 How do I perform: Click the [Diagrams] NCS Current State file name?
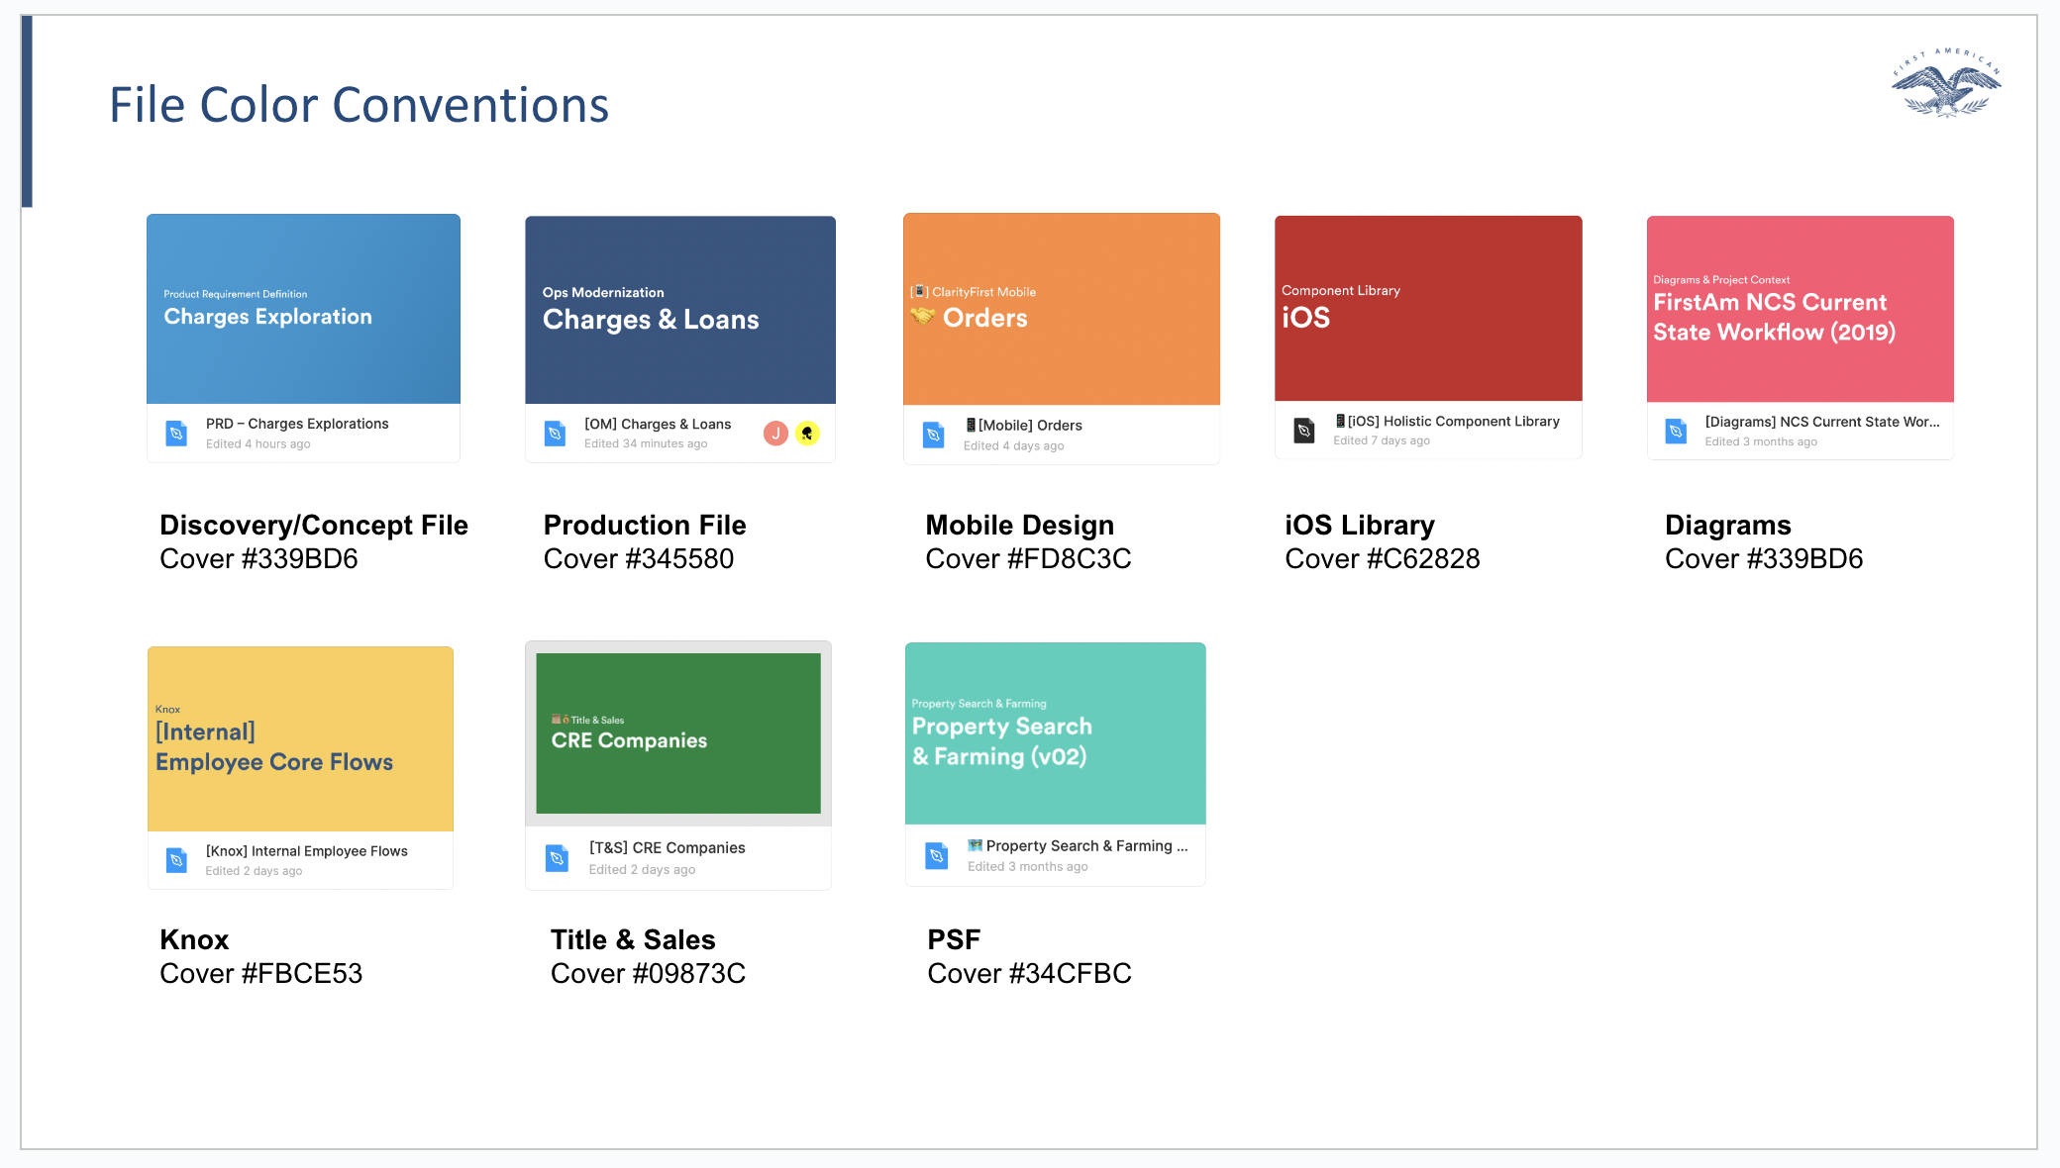click(x=1821, y=422)
